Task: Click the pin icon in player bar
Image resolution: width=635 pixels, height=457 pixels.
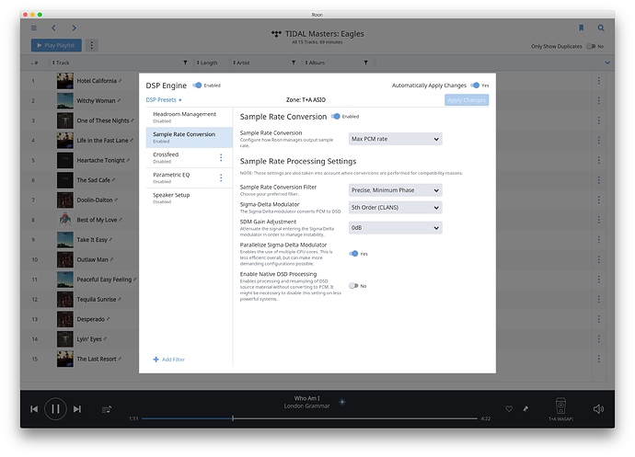Action: coord(525,409)
